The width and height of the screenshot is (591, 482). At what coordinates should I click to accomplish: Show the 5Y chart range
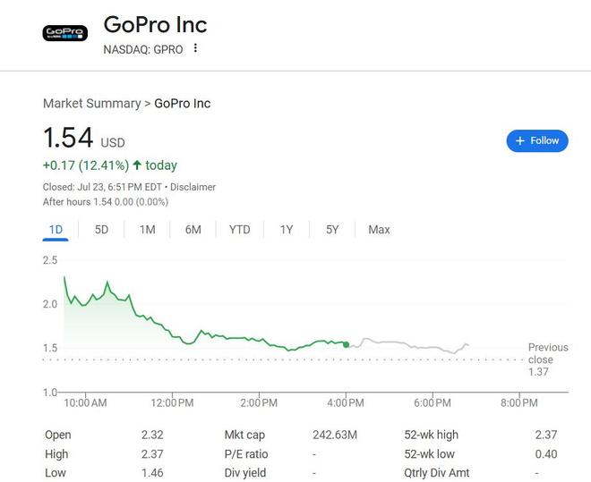click(332, 230)
